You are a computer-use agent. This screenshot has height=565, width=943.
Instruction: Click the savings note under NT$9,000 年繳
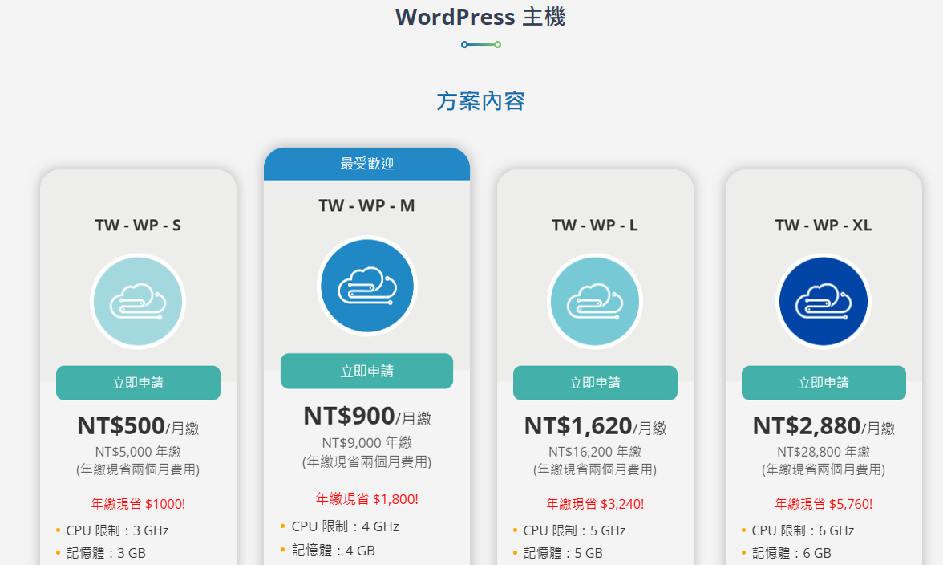point(367,462)
